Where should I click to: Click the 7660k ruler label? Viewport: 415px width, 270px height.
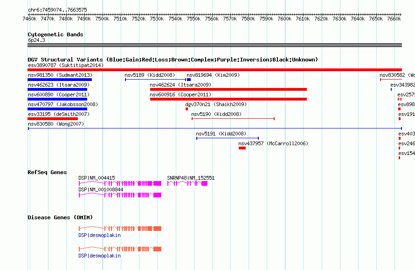click(394, 19)
